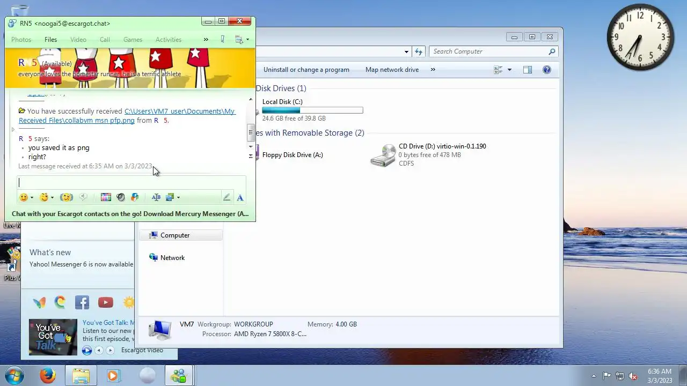Show hidden tray icons arrow
Viewport: 687px width, 386px height.
pos(594,376)
